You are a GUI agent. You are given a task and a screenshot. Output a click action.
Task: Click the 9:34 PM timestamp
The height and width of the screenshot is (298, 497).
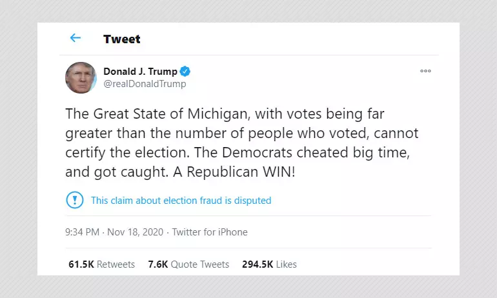pos(83,232)
